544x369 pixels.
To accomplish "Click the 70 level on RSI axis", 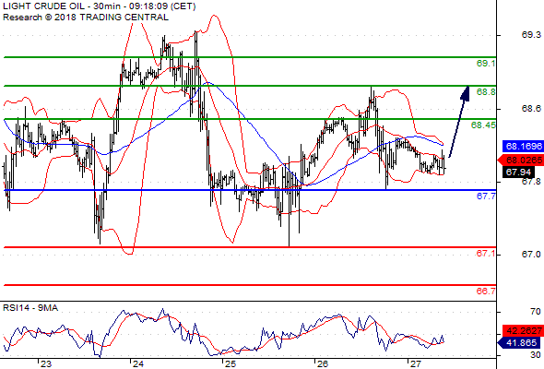I will [536, 312].
